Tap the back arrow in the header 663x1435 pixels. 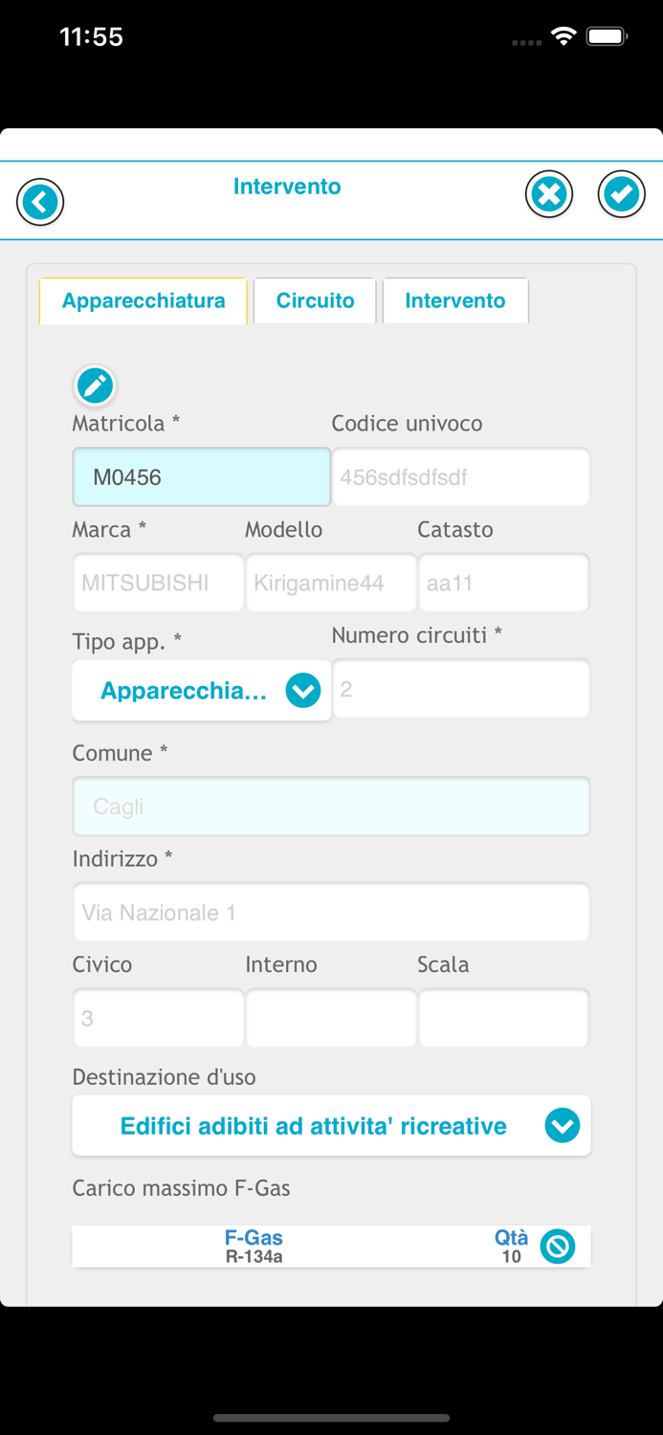(39, 202)
